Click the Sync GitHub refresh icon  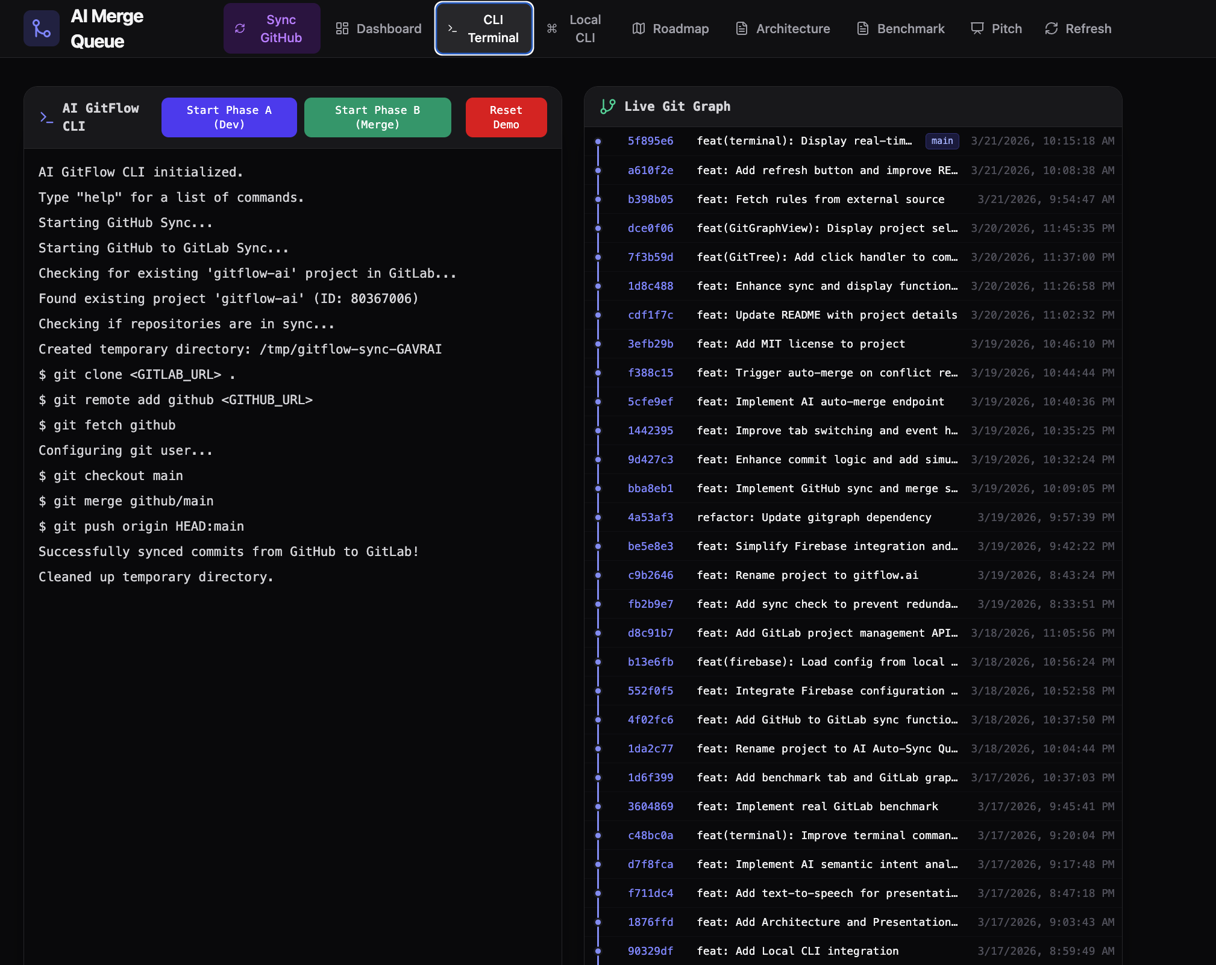(240, 28)
